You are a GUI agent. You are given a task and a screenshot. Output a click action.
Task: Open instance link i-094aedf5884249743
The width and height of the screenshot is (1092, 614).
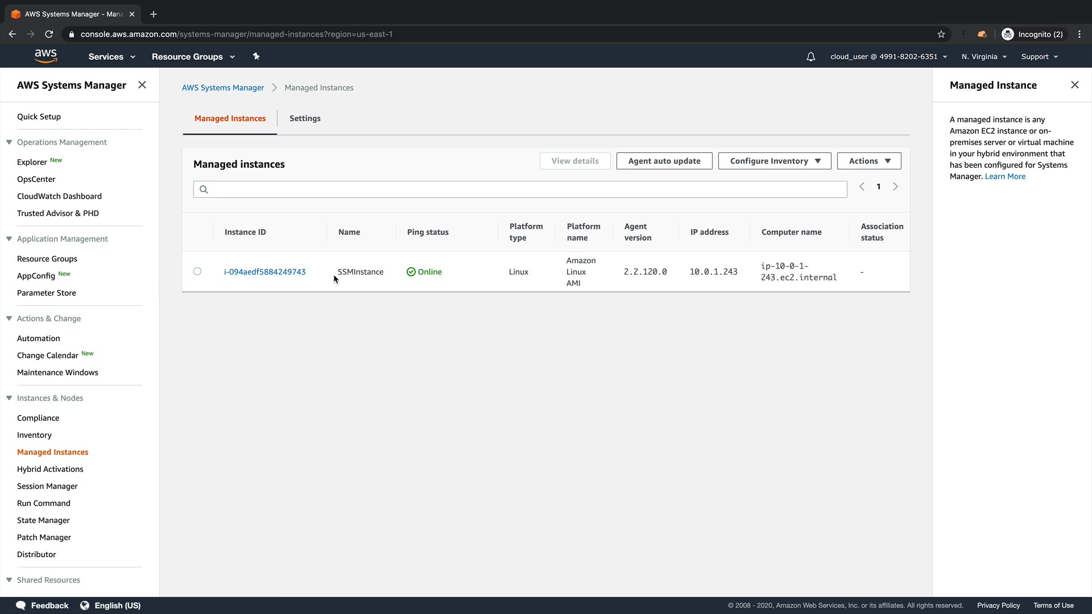tap(264, 272)
